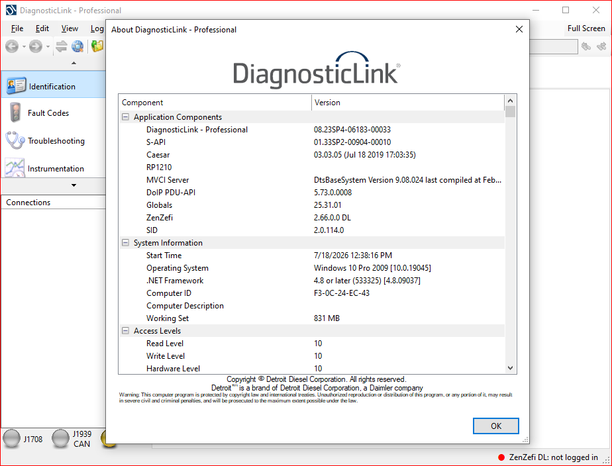
Task: Collapse the Access Levels group
Action: pos(125,331)
